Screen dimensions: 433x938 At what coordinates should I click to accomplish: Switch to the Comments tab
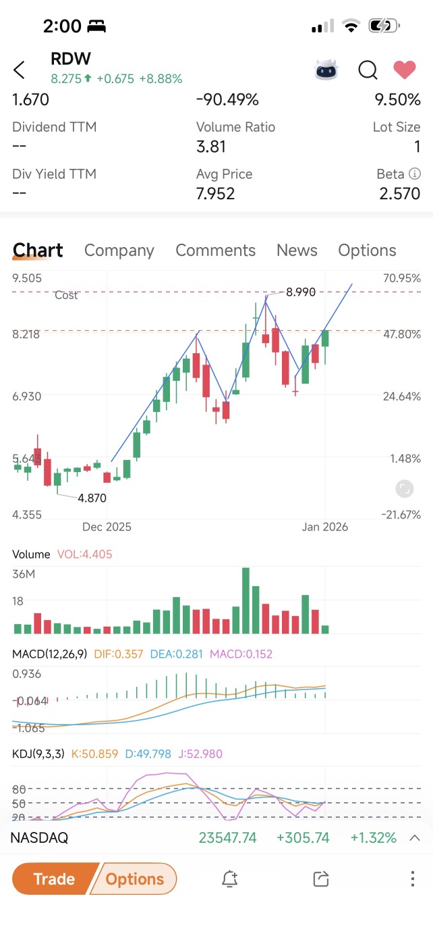tap(216, 251)
